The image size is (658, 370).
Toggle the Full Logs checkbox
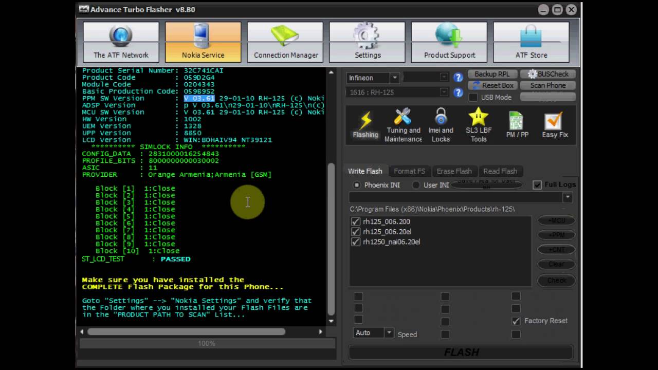pos(537,185)
